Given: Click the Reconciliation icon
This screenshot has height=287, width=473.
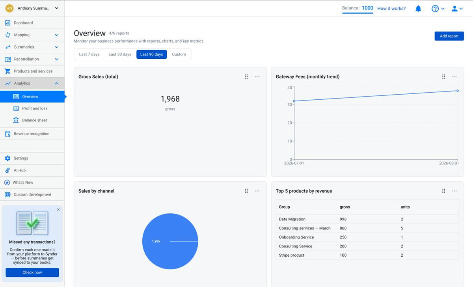Looking at the screenshot, I should coord(7,59).
